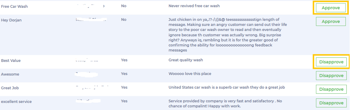
Task: Disapprove the excellent service review
Action: click(331, 103)
